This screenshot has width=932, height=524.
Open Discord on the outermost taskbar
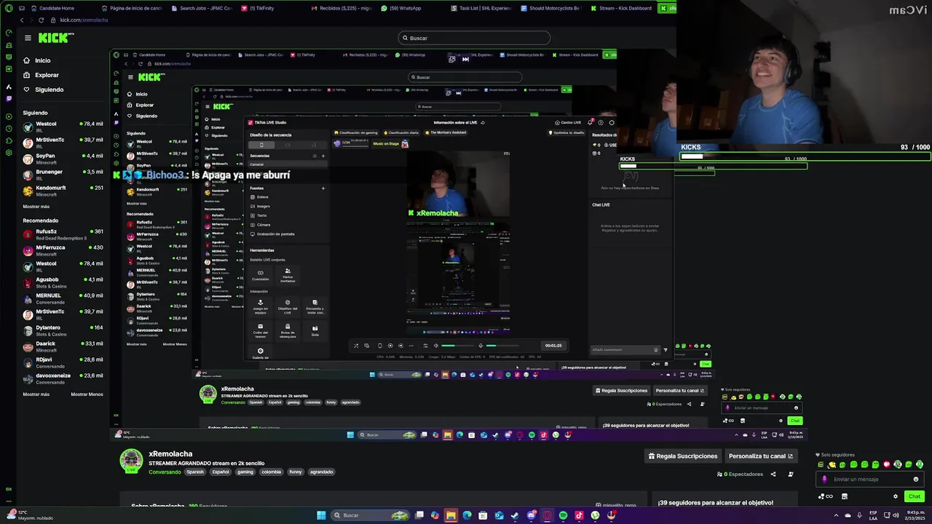click(531, 515)
